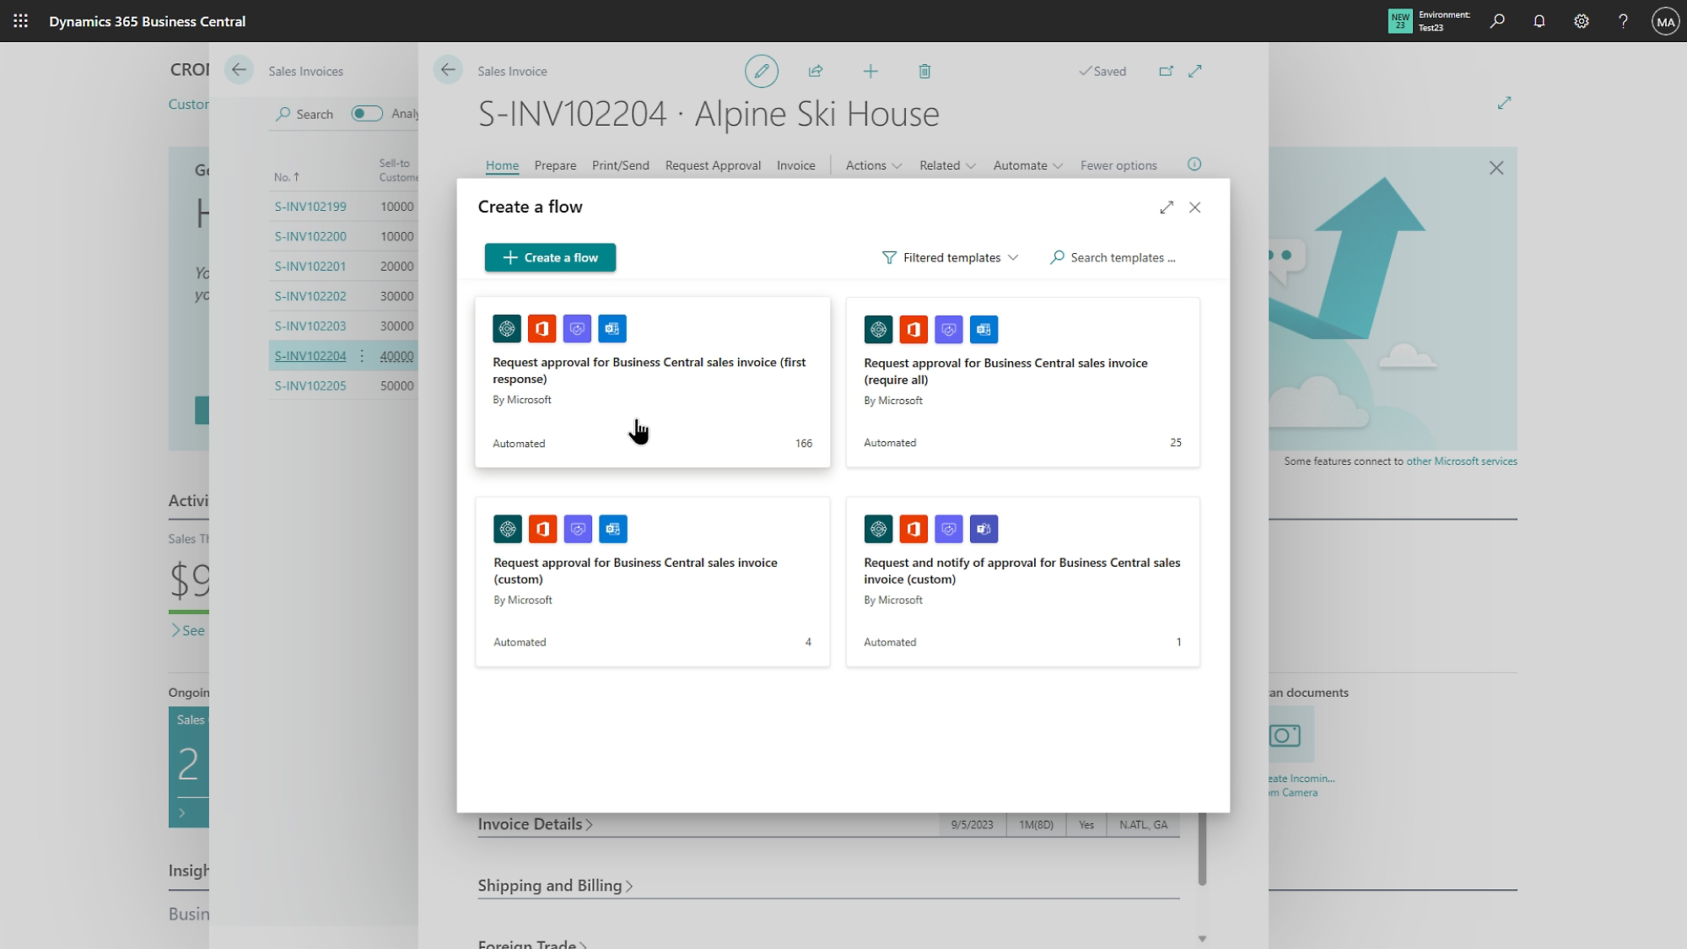Click the Teams icon in the notify approval template
The image size is (1687, 949).
(984, 529)
